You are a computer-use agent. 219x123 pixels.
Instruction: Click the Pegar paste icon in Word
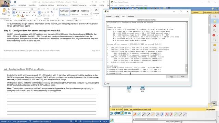[4, 11]
